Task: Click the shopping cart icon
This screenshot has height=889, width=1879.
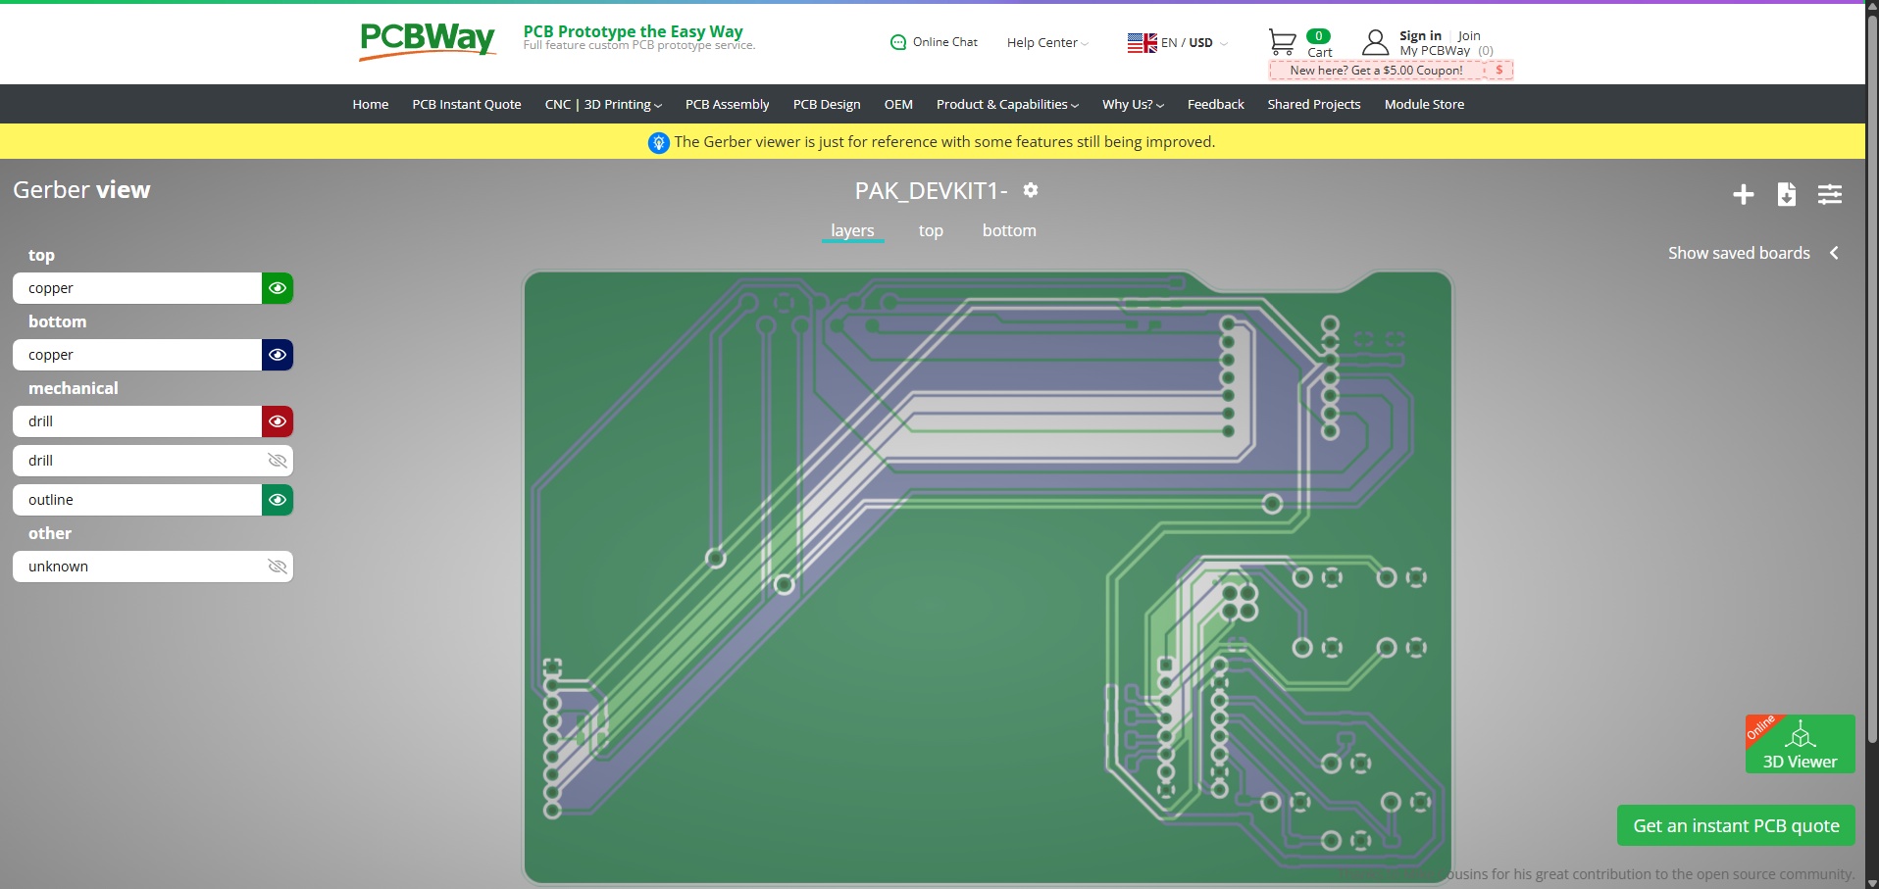Action: pyautogui.click(x=1282, y=42)
